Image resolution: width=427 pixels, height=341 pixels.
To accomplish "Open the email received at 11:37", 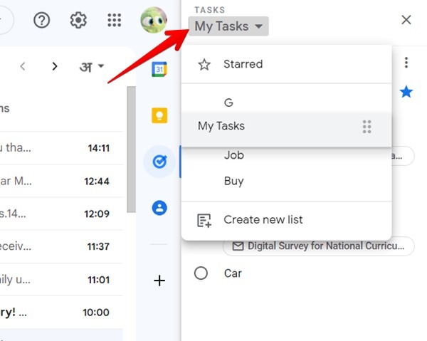I will (x=61, y=246).
